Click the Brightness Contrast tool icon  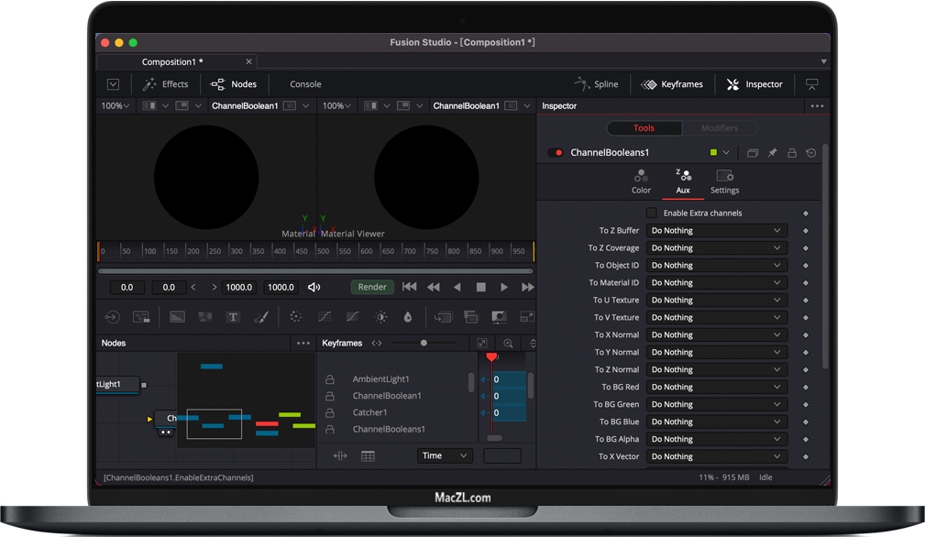pyautogui.click(x=381, y=317)
